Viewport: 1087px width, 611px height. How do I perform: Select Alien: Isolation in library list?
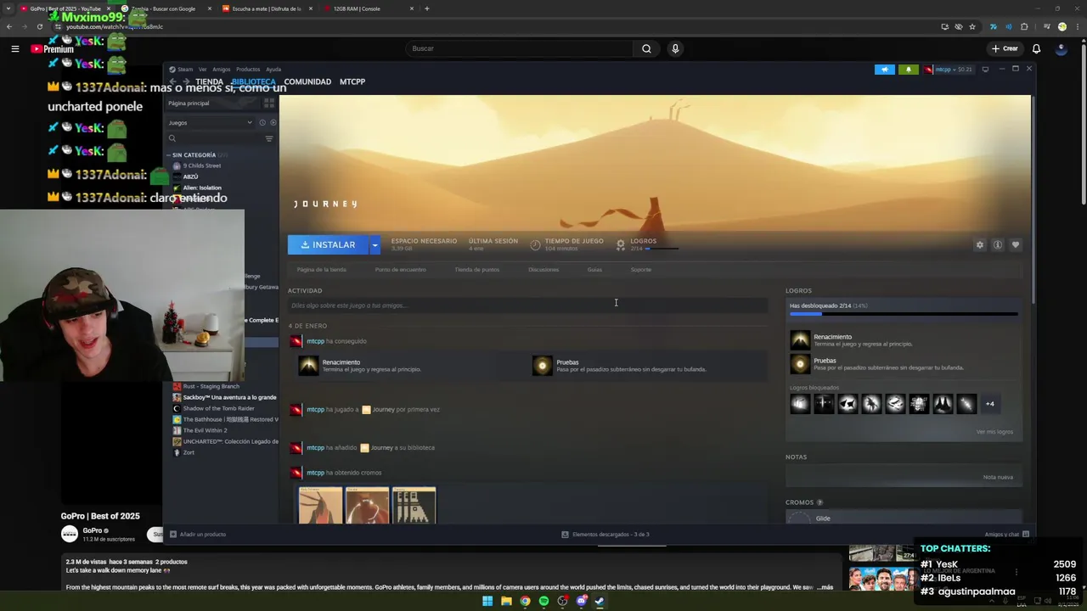click(202, 188)
